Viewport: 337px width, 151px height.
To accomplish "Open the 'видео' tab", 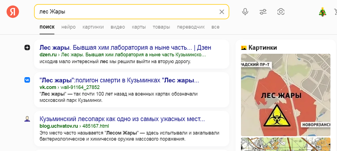I will click(118, 27).
